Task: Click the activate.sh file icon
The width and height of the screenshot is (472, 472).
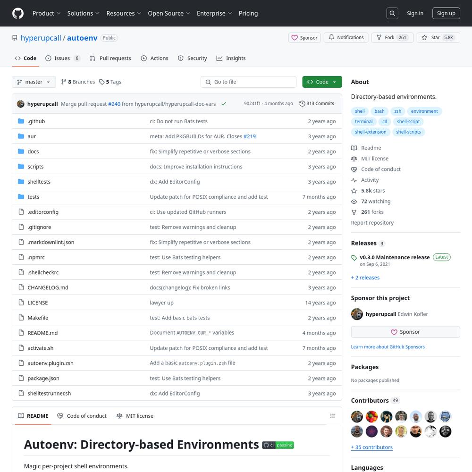Action: 21,348
